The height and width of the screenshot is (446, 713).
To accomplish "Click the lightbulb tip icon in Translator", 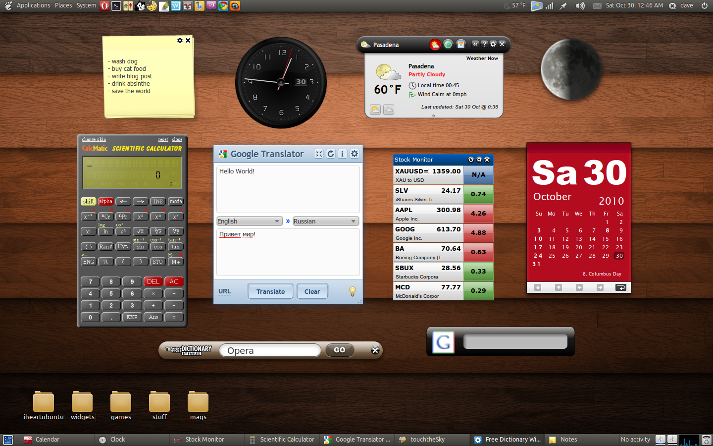I will [353, 291].
